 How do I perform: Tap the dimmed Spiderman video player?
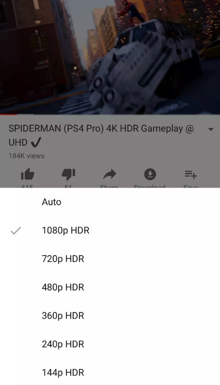click(110, 57)
